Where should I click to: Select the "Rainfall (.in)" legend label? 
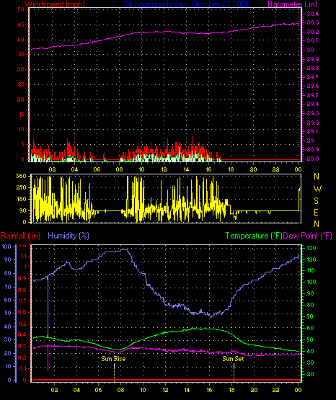tap(20, 236)
